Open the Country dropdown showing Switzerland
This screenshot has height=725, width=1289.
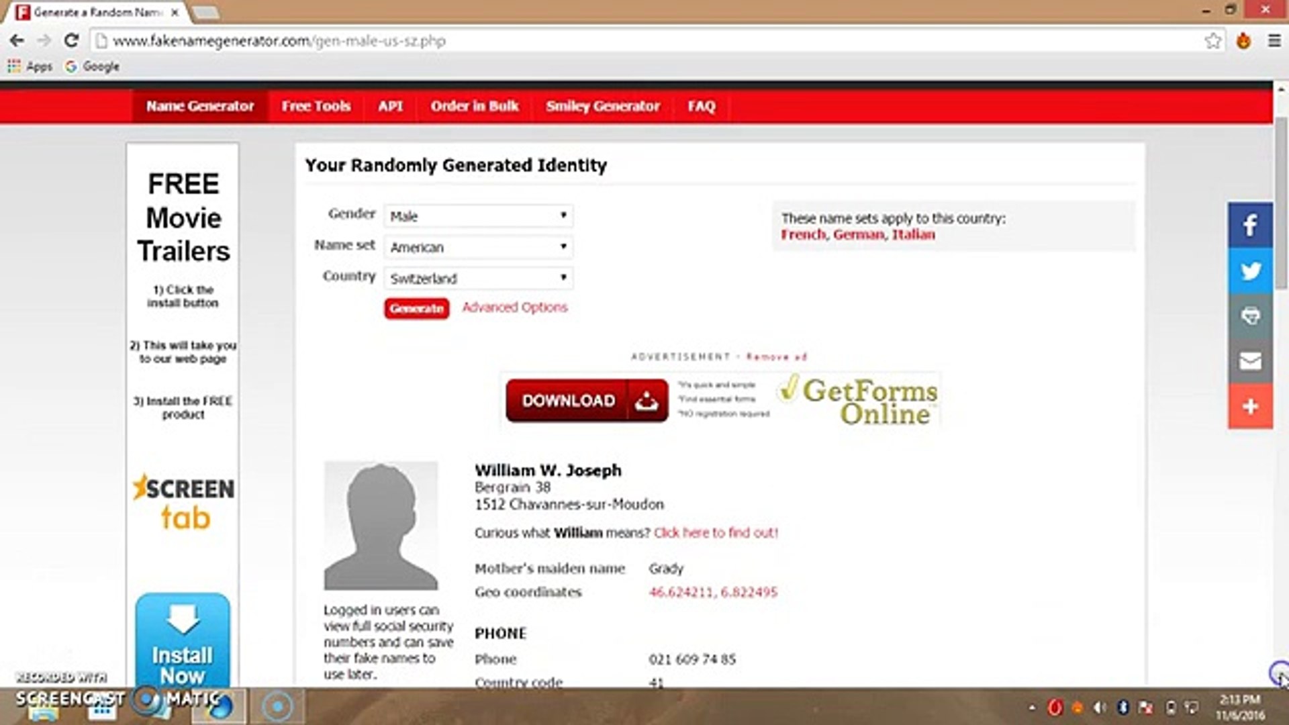[x=478, y=278]
